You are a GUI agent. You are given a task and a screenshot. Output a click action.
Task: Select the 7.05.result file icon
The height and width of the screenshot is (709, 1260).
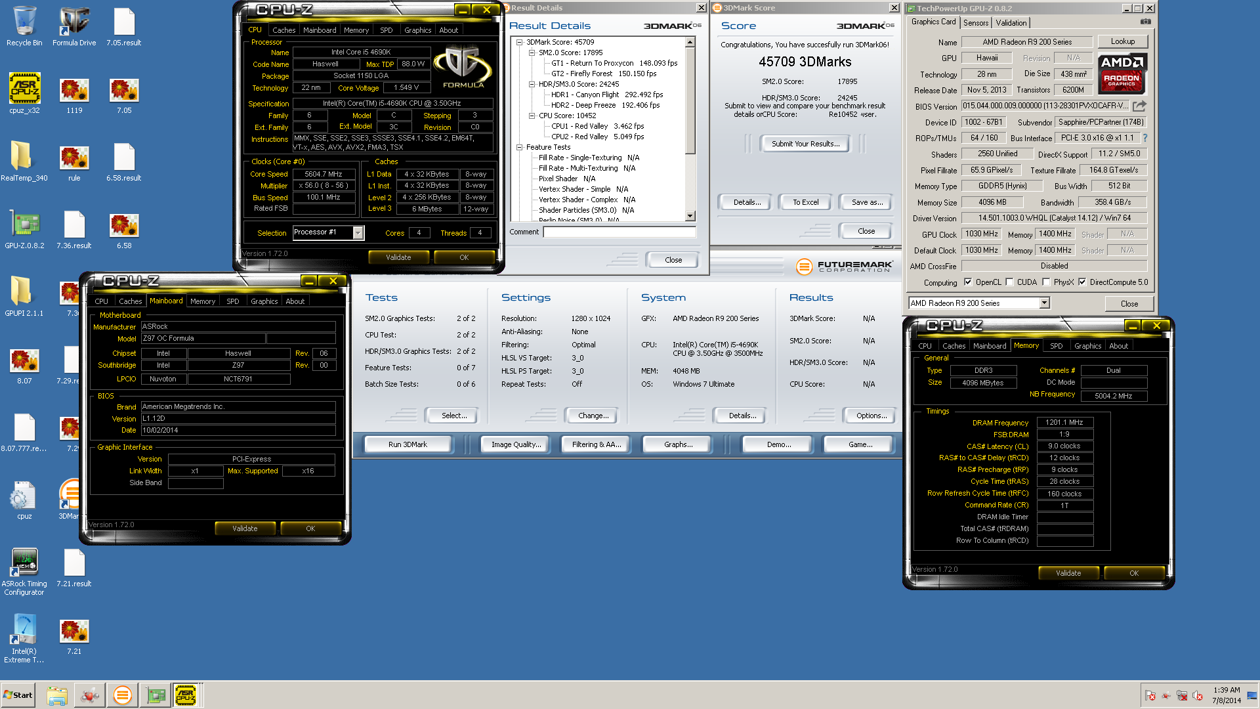tap(124, 26)
